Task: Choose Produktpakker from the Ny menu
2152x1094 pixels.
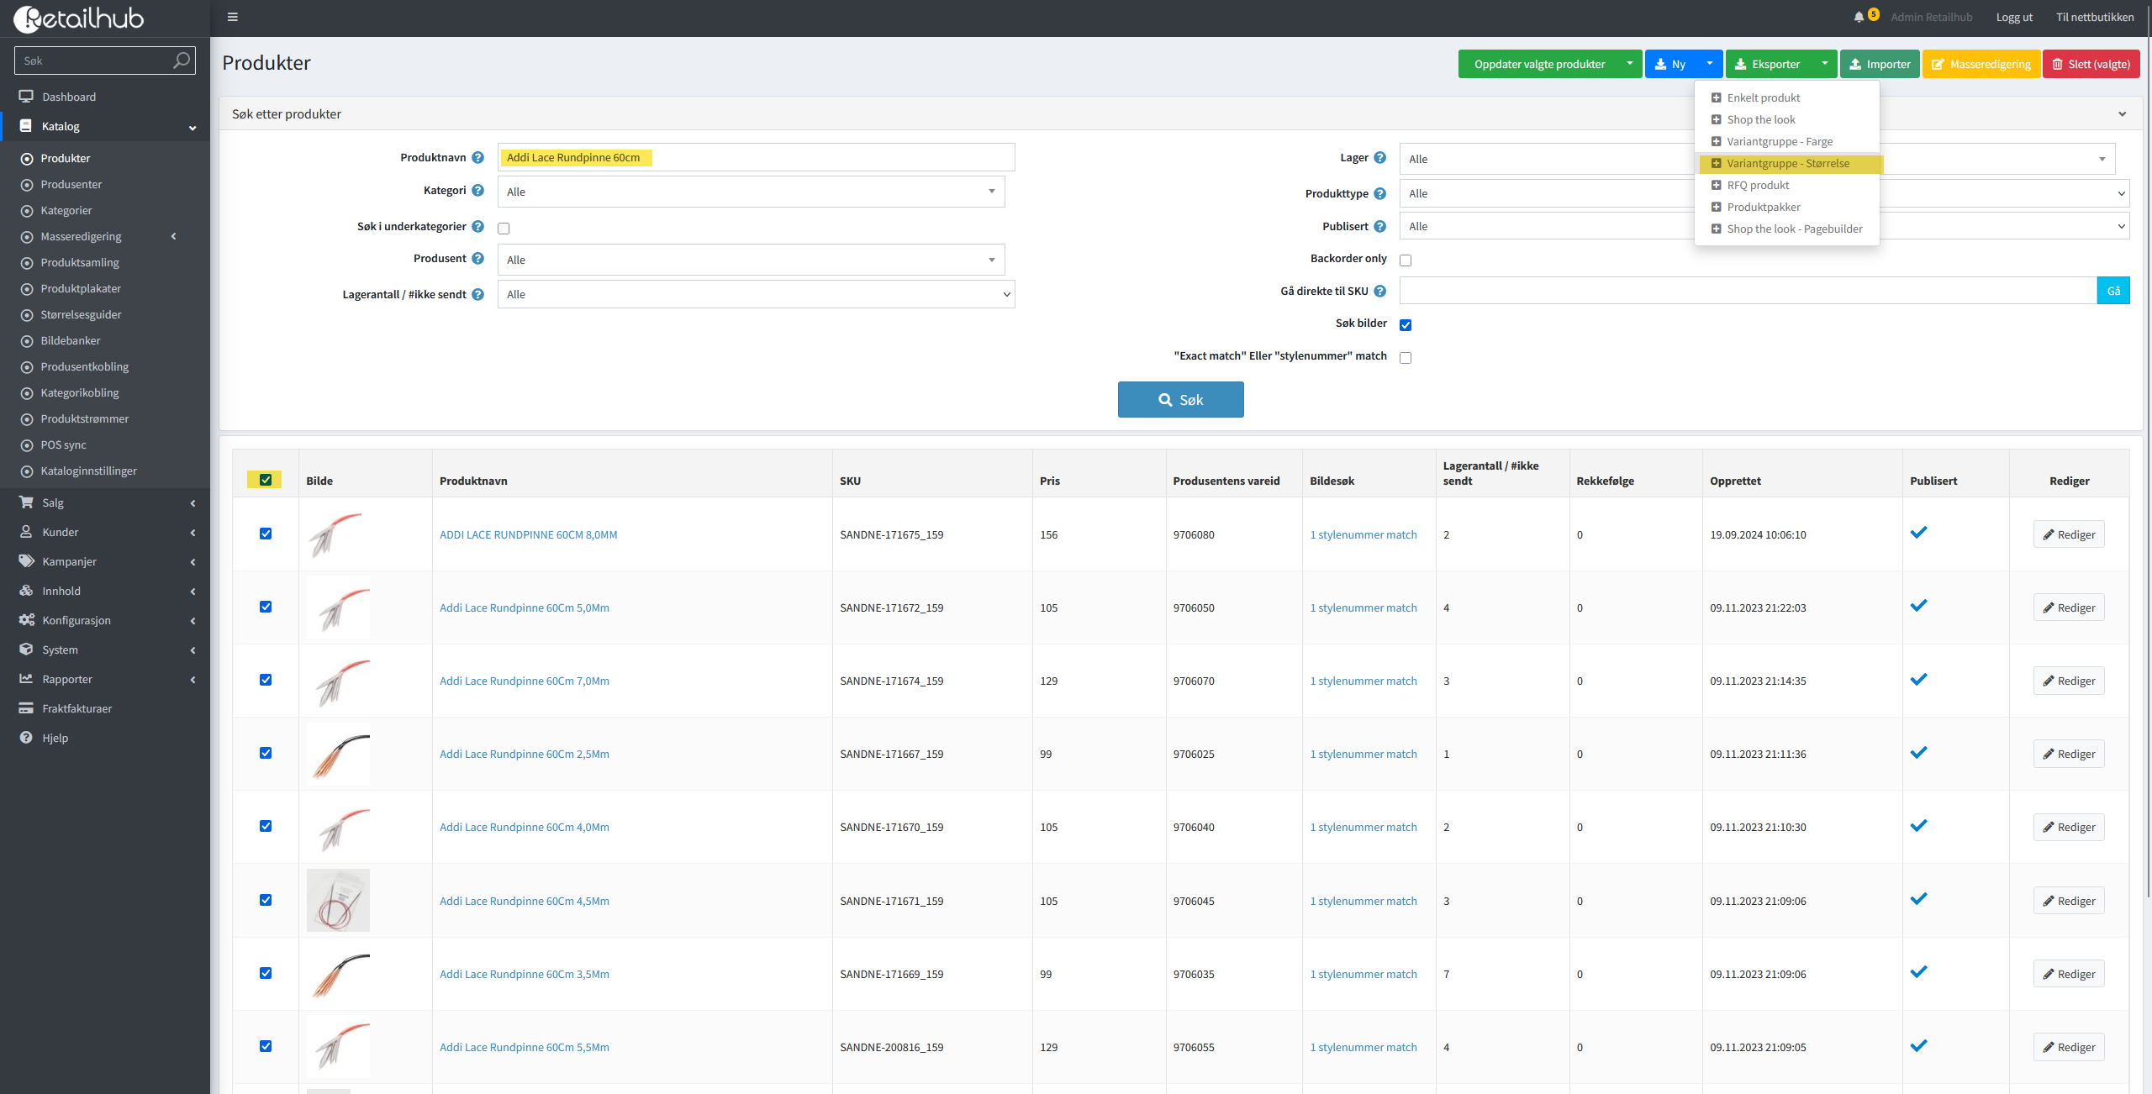Action: tap(1763, 207)
